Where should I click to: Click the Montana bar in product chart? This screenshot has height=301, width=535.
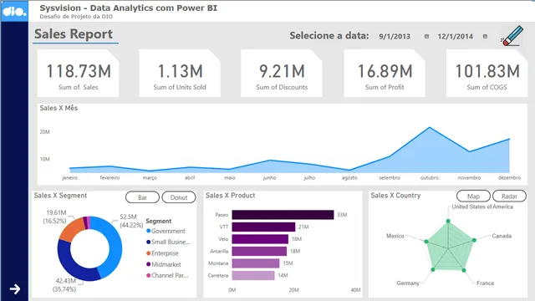256,263
